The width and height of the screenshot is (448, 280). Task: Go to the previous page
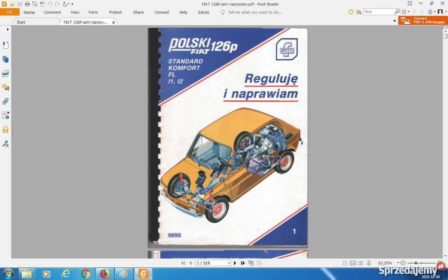pyautogui.click(x=190, y=263)
